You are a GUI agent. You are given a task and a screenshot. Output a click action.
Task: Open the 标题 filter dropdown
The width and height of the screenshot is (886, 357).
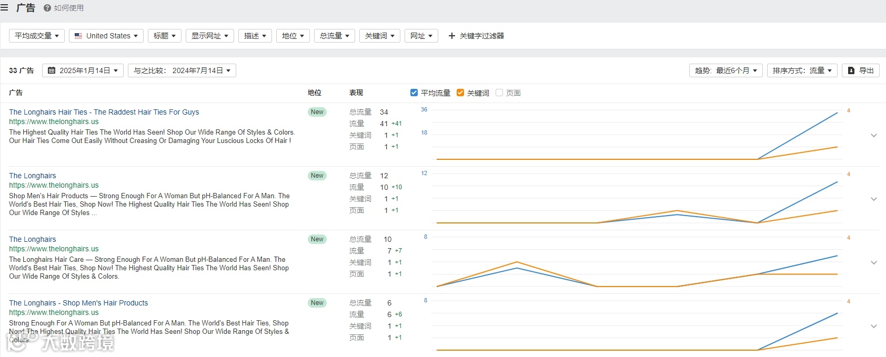coord(165,36)
